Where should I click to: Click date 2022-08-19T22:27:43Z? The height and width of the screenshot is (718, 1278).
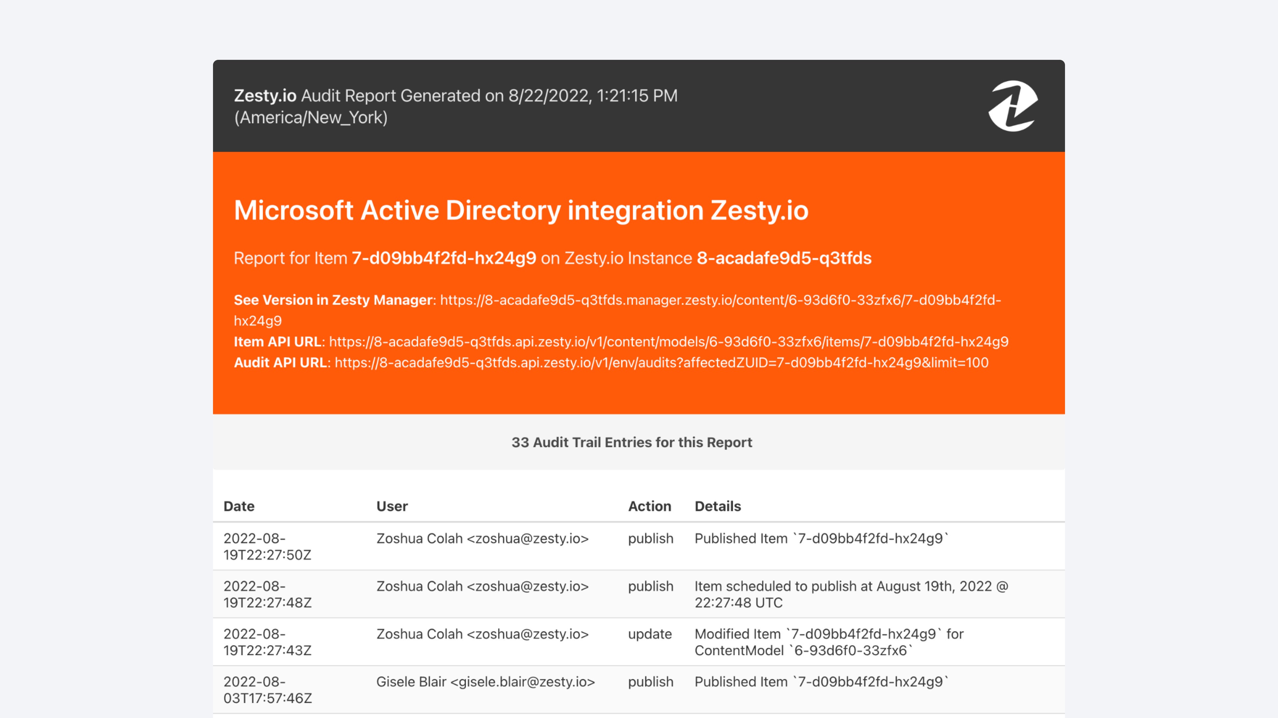[x=267, y=642]
